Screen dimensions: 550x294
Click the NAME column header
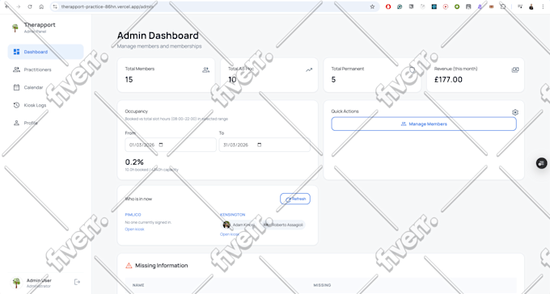pos(138,285)
